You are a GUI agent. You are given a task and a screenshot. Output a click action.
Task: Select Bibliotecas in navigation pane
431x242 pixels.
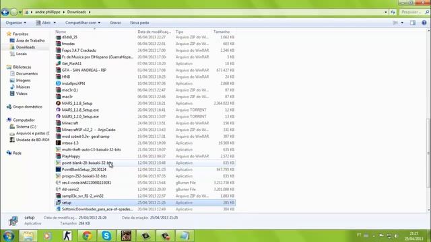tap(22, 67)
